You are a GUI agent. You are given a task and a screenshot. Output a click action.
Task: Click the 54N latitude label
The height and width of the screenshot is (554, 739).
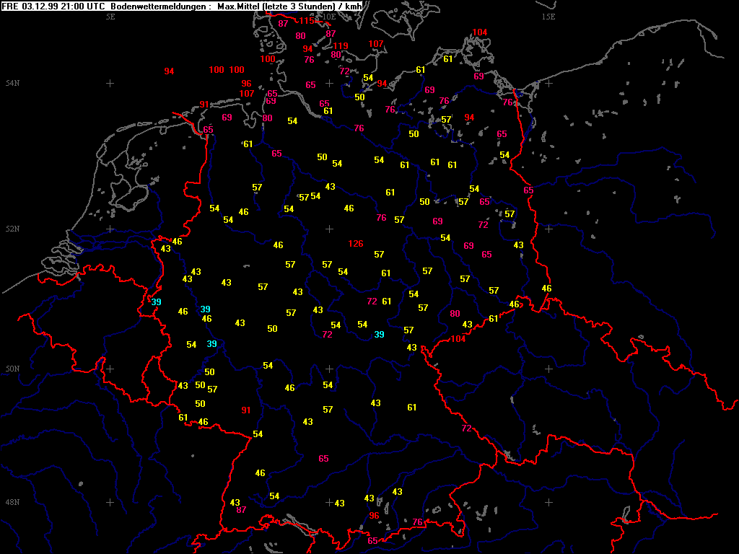click(x=12, y=84)
